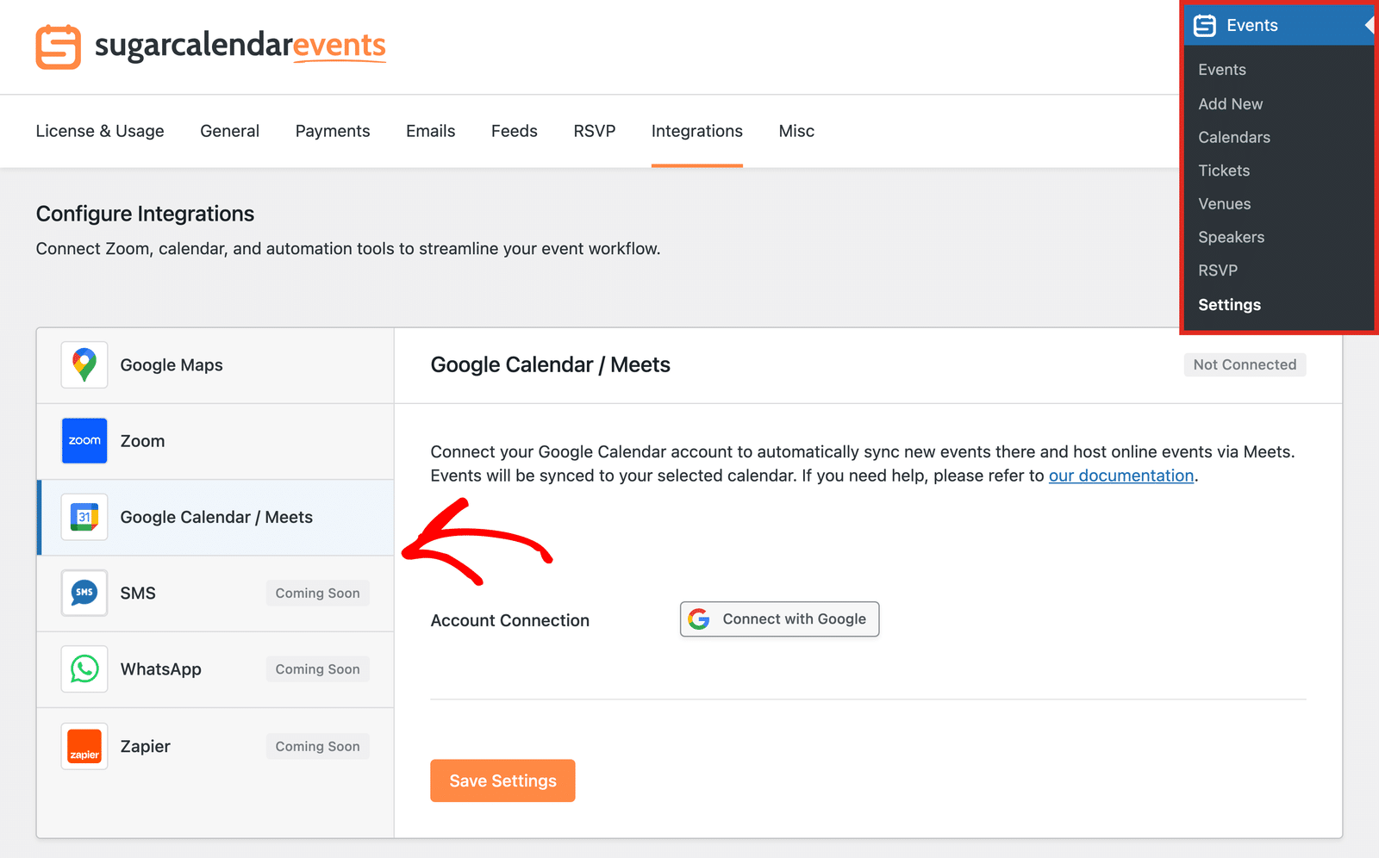Select the Zoom integration label

coord(142,441)
